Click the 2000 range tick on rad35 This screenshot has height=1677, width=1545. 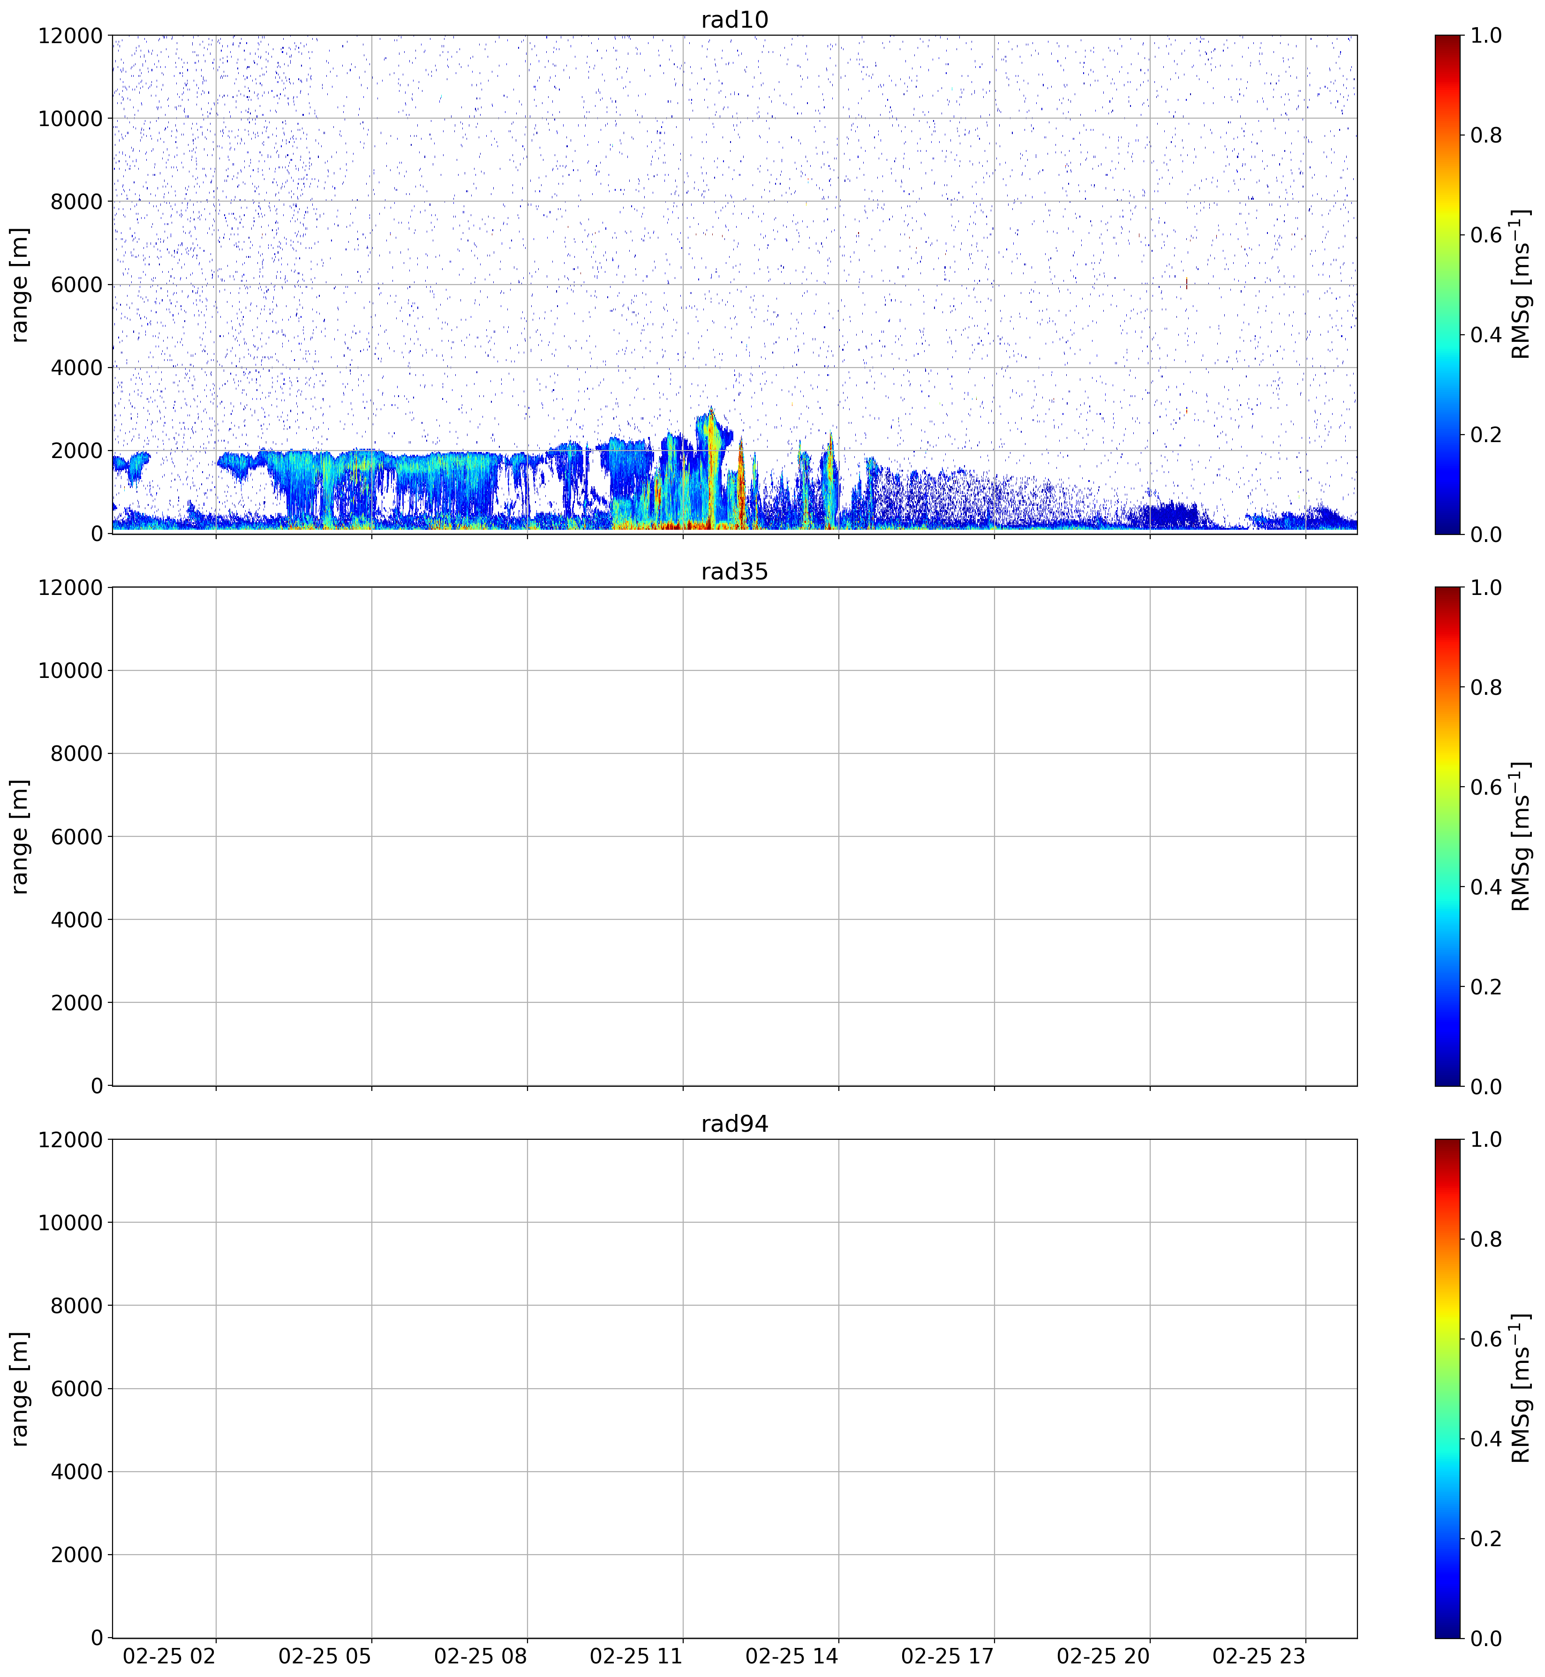[x=77, y=1002]
